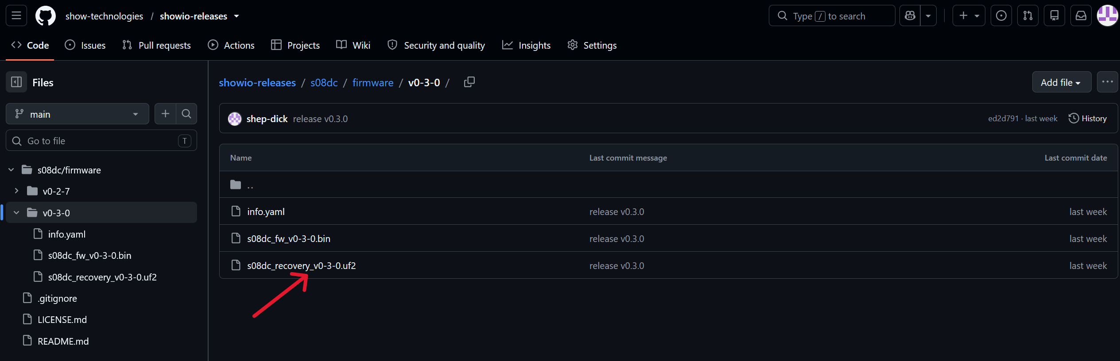Focus the Go to file field
Image resolution: width=1120 pixels, height=361 pixels.
[x=101, y=141]
